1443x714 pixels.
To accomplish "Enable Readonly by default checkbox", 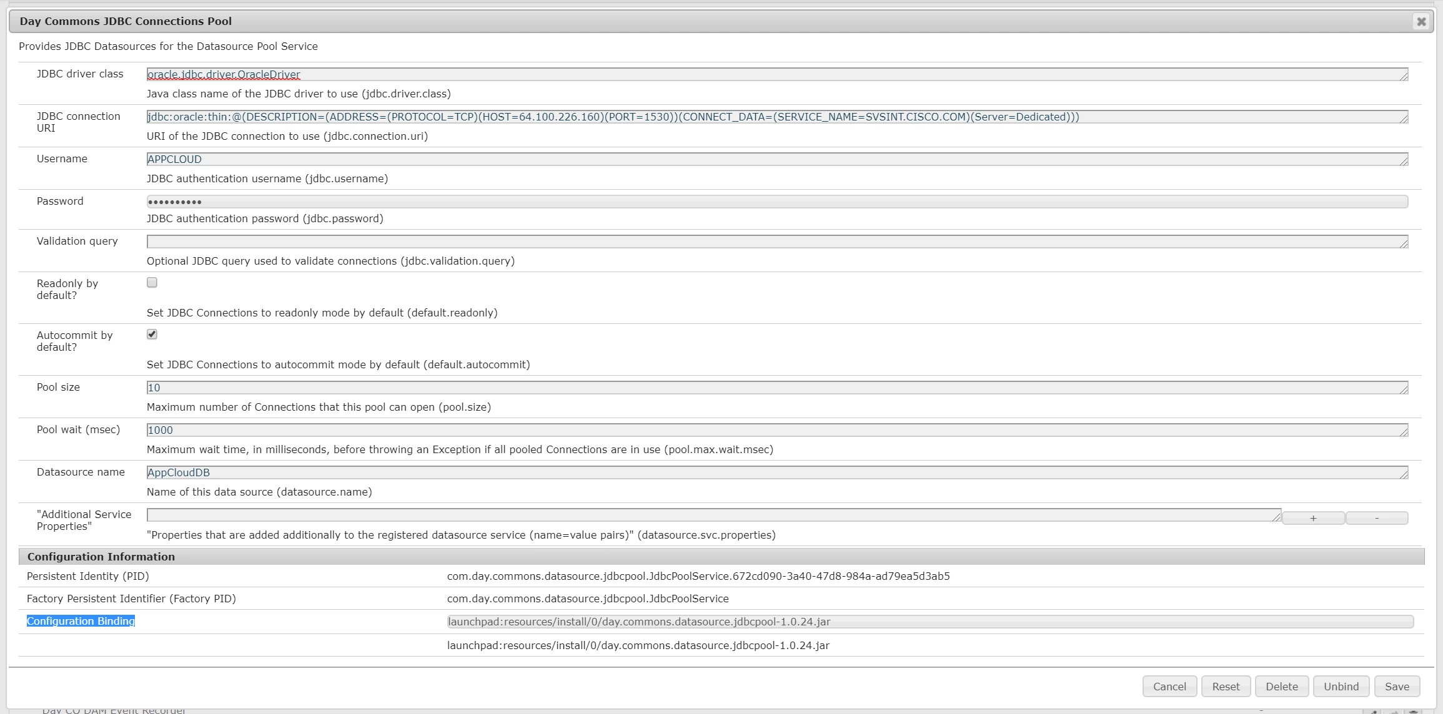I will pos(152,283).
